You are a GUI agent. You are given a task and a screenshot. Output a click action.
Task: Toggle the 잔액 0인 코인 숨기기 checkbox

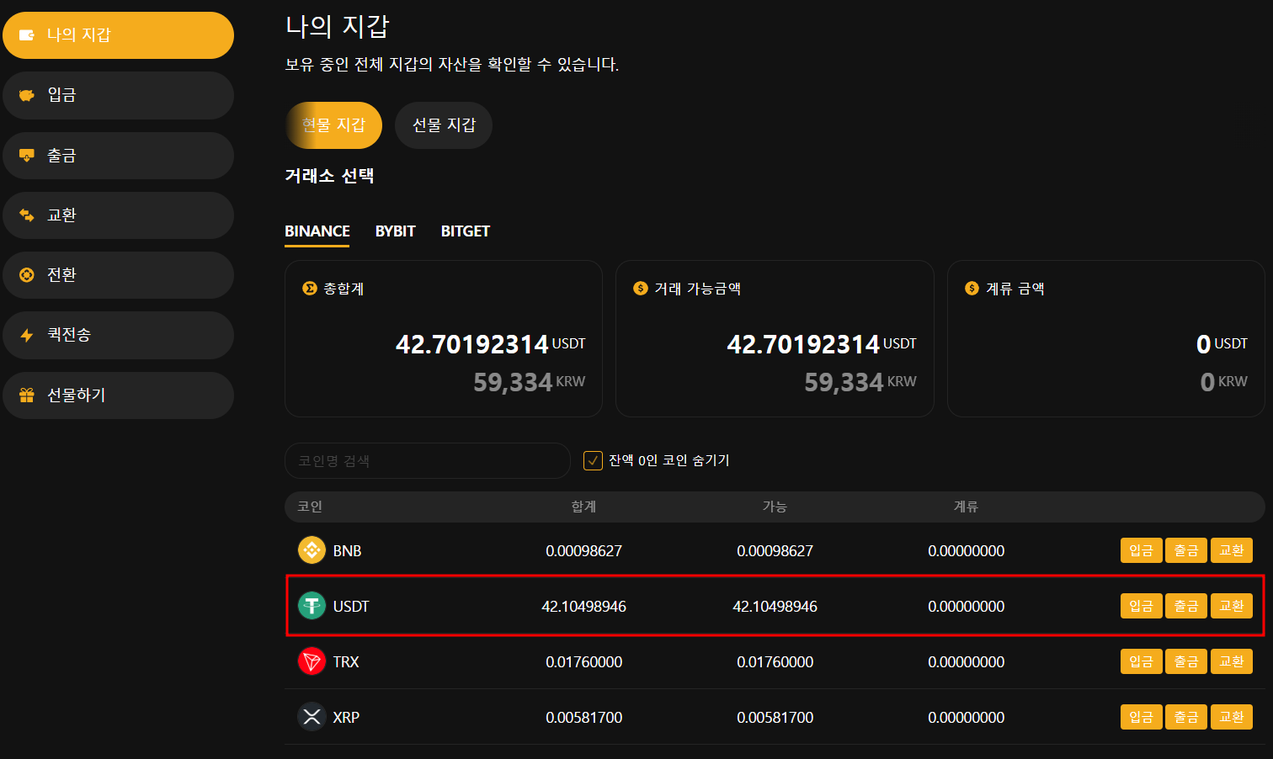point(593,460)
